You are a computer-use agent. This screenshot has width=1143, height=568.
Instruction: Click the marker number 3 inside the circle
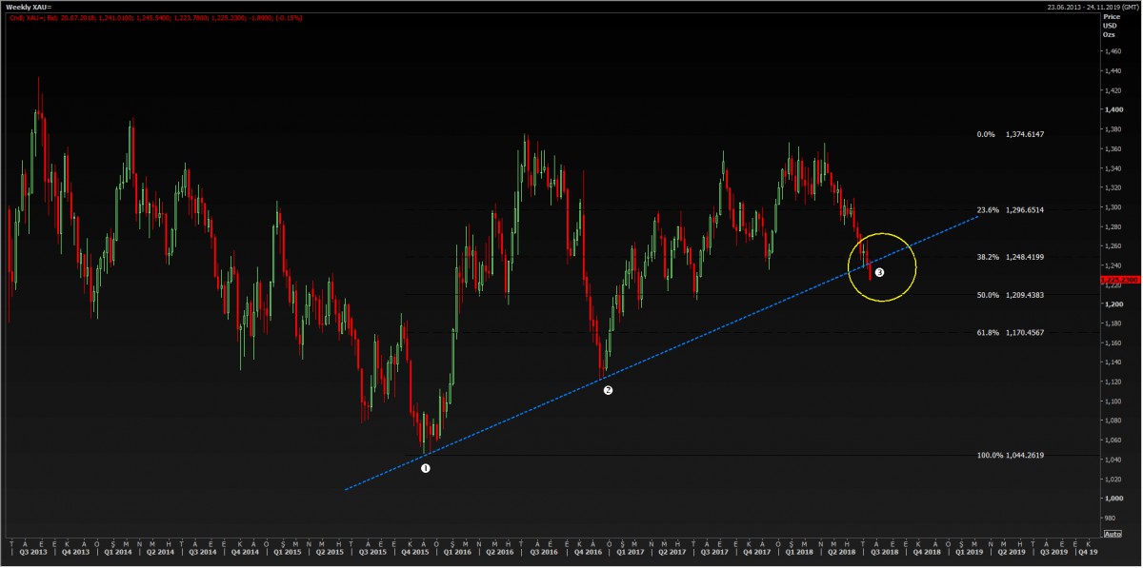879,272
